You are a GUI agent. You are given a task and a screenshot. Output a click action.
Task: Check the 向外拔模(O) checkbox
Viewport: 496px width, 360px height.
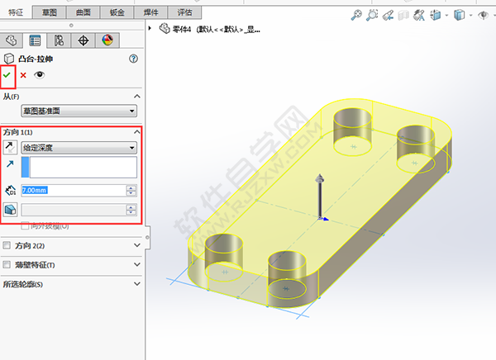(x=25, y=225)
